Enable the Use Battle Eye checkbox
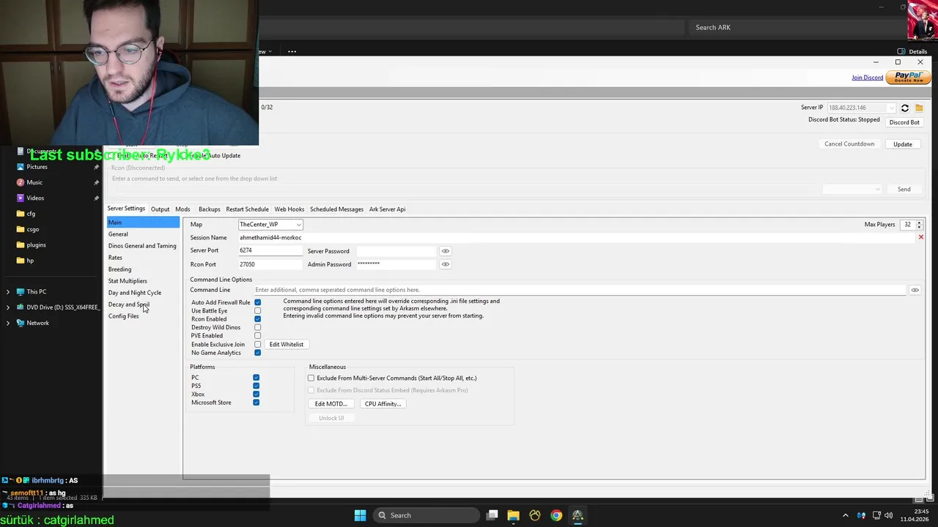Image resolution: width=938 pixels, height=527 pixels. [257, 311]
